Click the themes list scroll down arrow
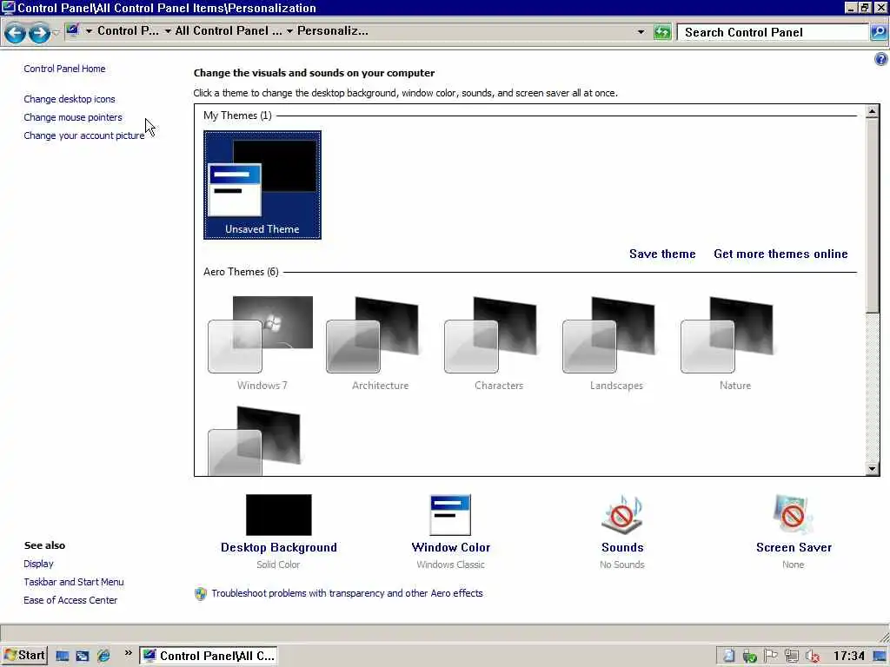Viewport: 890px width, 667px height. pyautogui.click(x=873, y=468)
